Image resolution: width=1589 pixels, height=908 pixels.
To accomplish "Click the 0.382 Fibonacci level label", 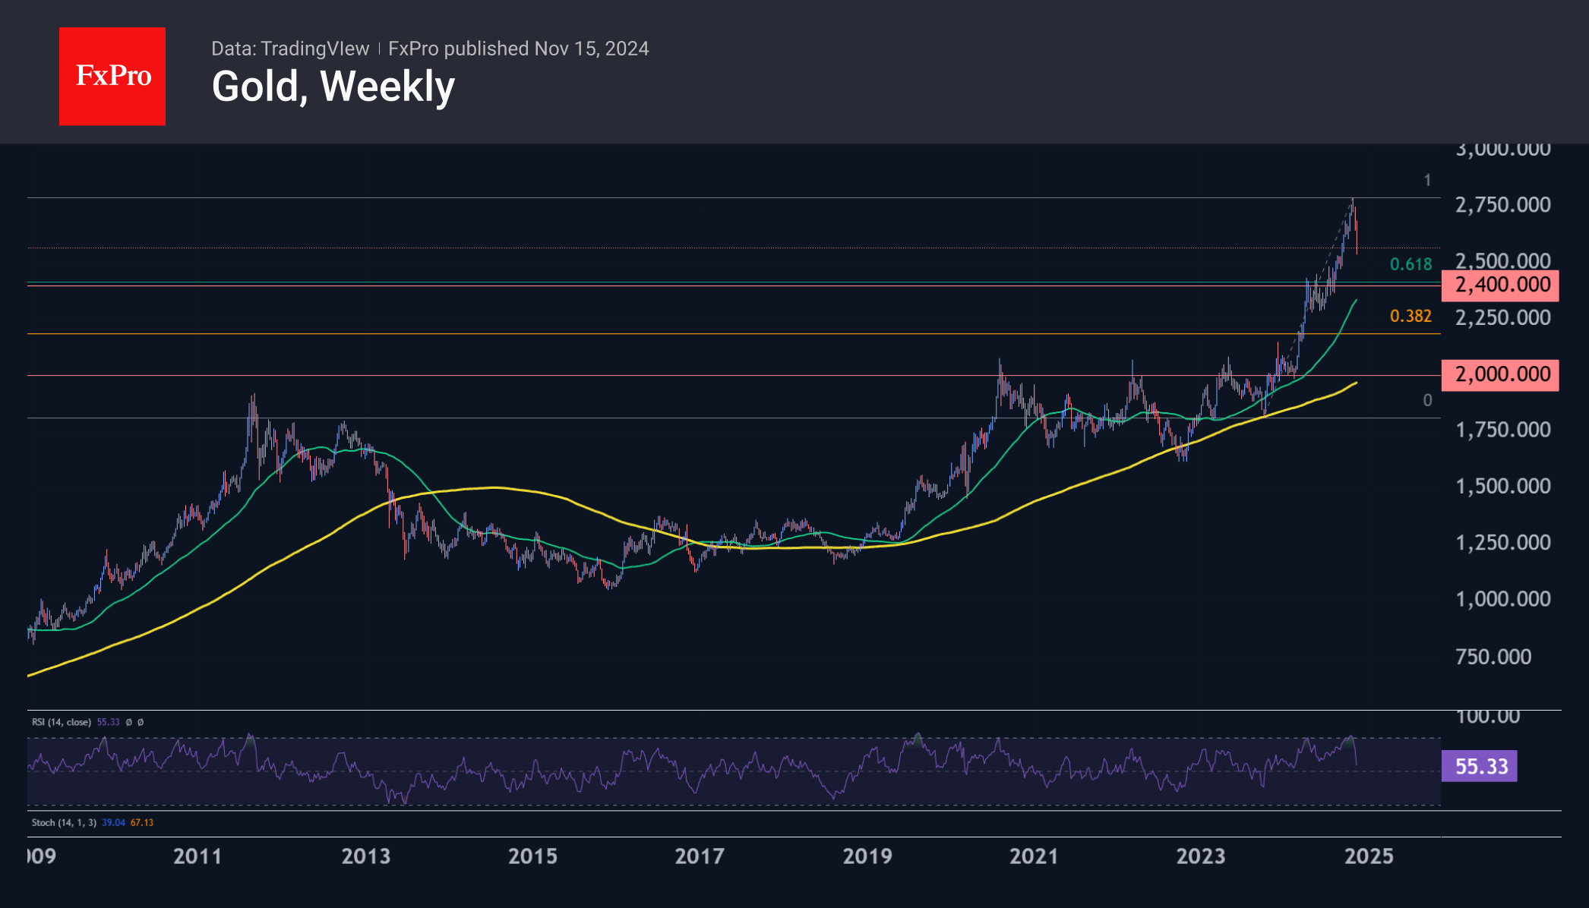I will [1411, 316].
